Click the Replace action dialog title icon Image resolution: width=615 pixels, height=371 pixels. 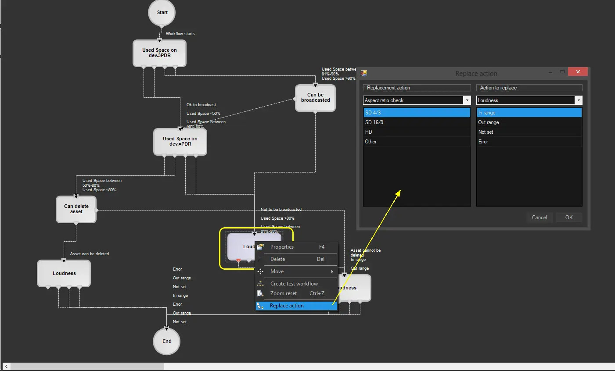364,73
